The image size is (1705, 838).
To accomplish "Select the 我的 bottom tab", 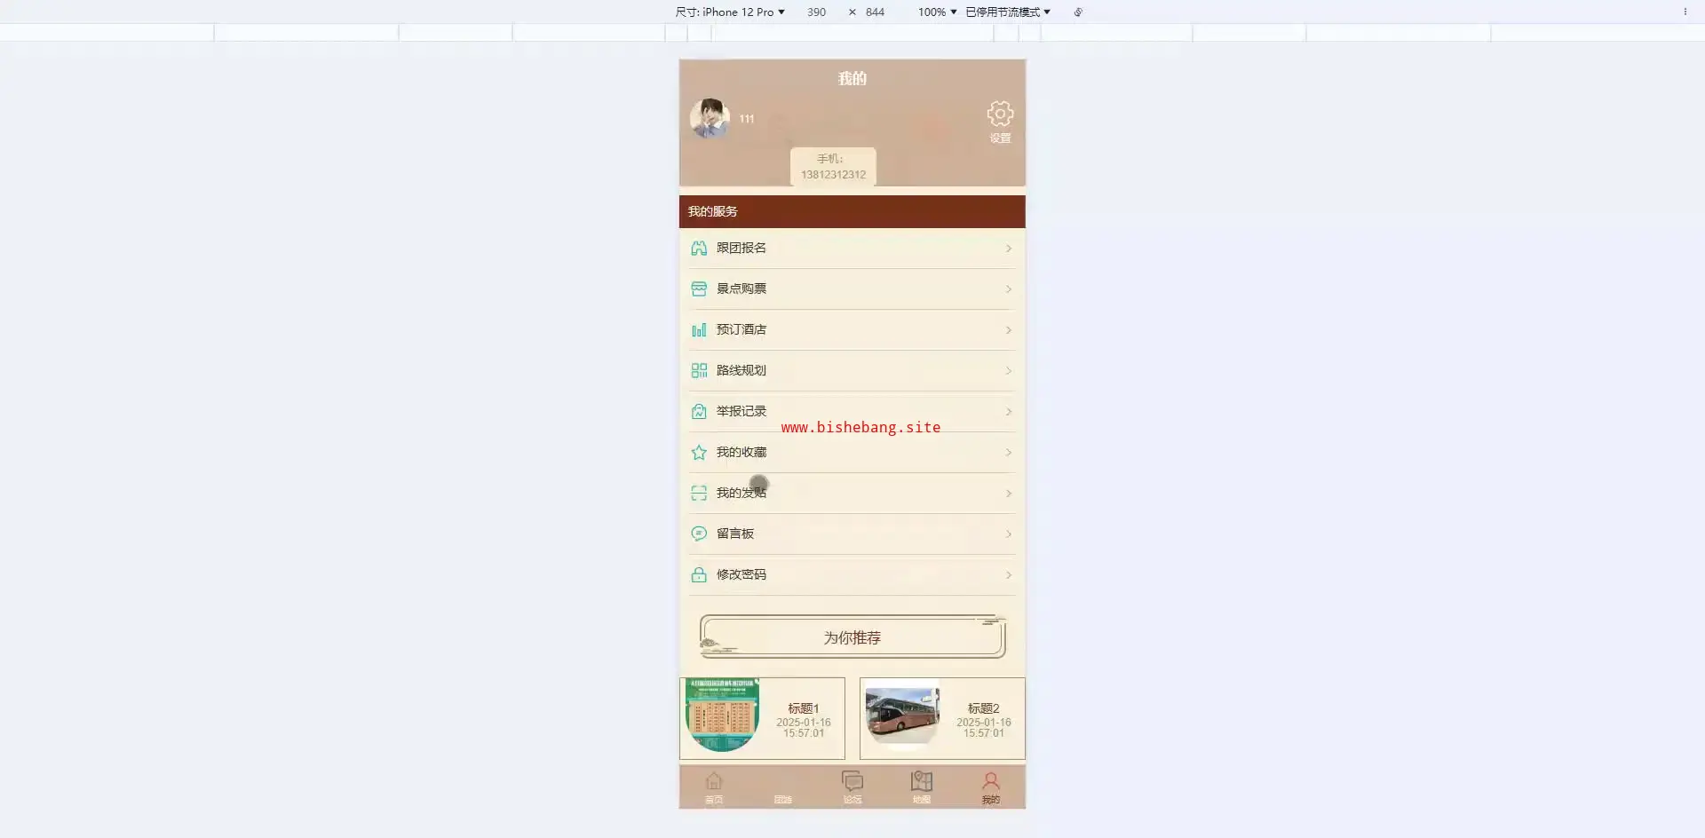I will 991,785.
